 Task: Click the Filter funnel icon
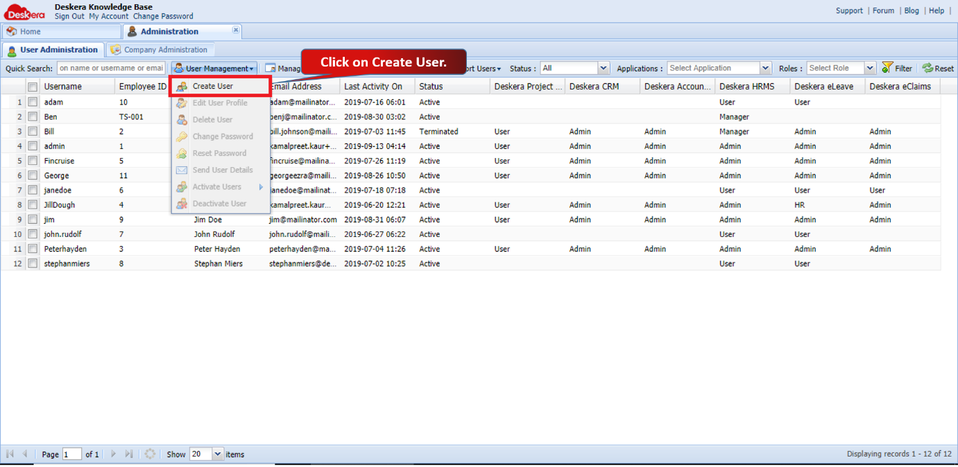(887, 68)
